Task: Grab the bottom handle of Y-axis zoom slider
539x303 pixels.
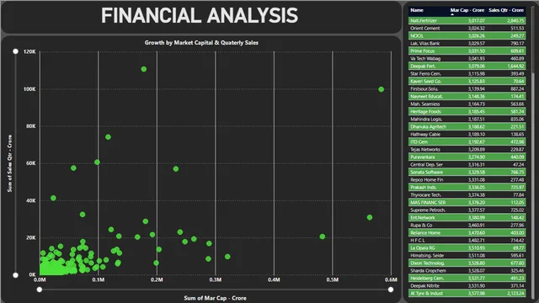Action: (x=15, y=275)
